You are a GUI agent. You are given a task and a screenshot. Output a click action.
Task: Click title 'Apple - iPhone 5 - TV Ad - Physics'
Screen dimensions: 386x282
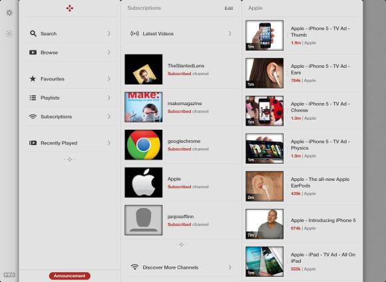coord(320,145)
